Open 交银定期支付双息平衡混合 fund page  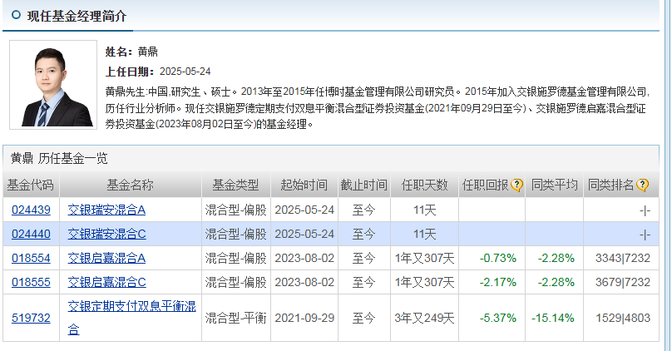point(131,318)
